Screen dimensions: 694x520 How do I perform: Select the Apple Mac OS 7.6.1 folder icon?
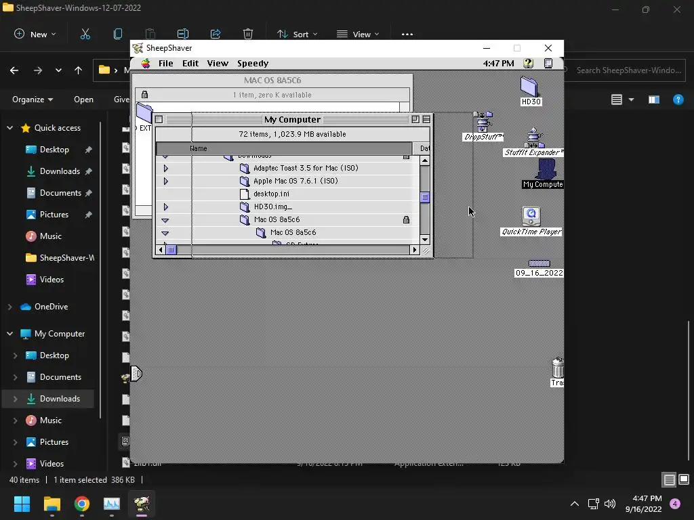244,181
